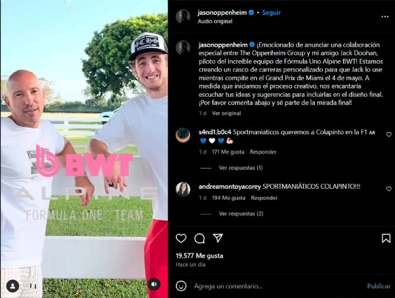Expand Ver respuestas (2) replies
This screenshot has width=395, height=298.
click(x=241, y=214)
